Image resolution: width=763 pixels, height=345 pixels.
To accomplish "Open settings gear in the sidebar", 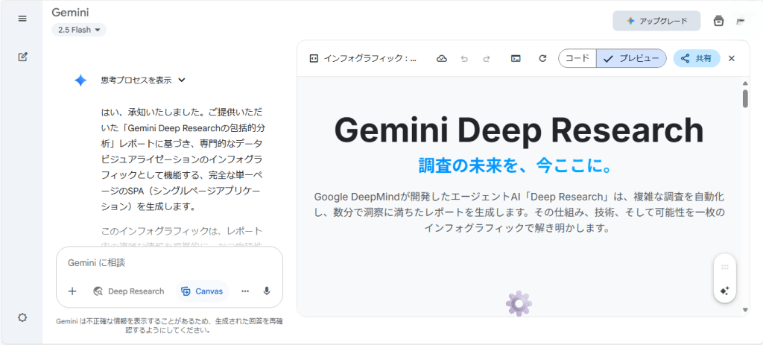I will point(22,317).
